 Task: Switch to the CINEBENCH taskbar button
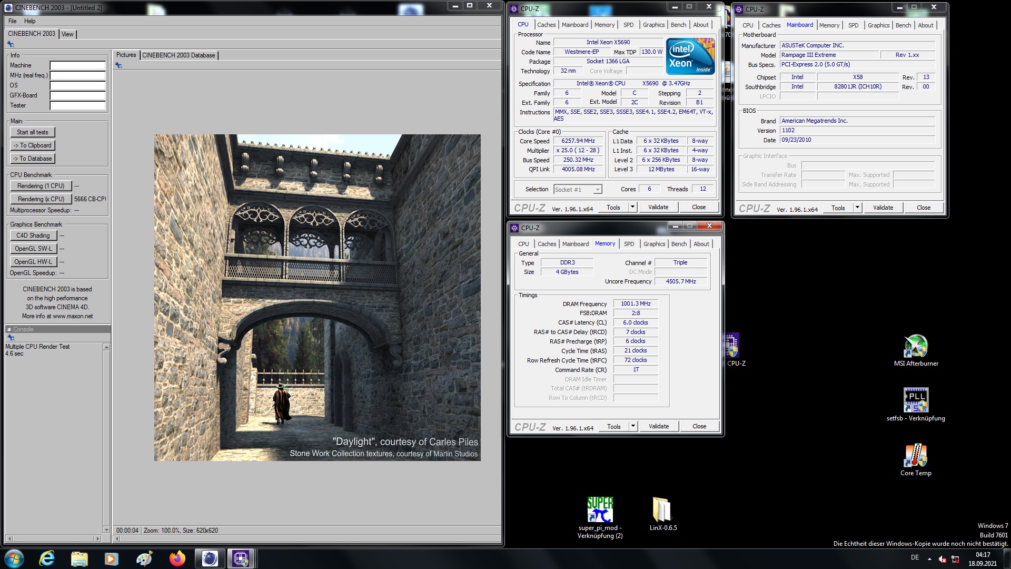(210, 558)
